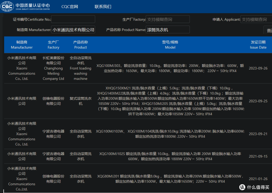
Task: Select the Front loading washing machine product cell
Action: (x=81, y=68)
